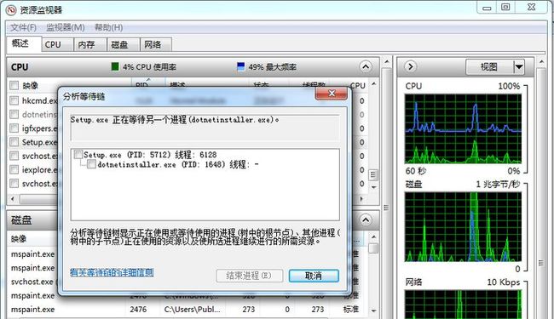Select mspaint.exe row with C:\Users\Publ... path
554x319 pixels.
(182, 310)
